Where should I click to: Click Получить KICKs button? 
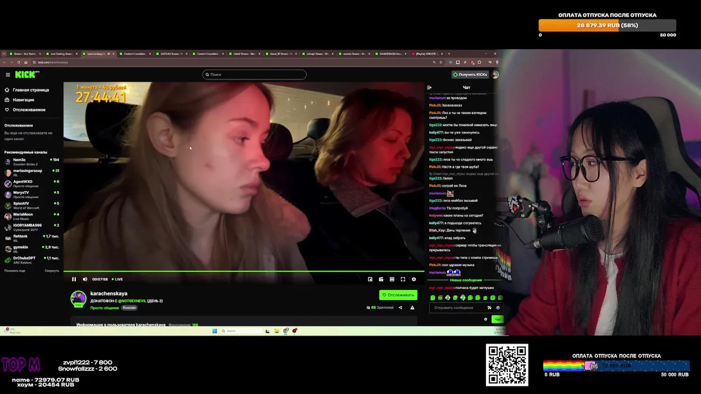coord(470,74)
